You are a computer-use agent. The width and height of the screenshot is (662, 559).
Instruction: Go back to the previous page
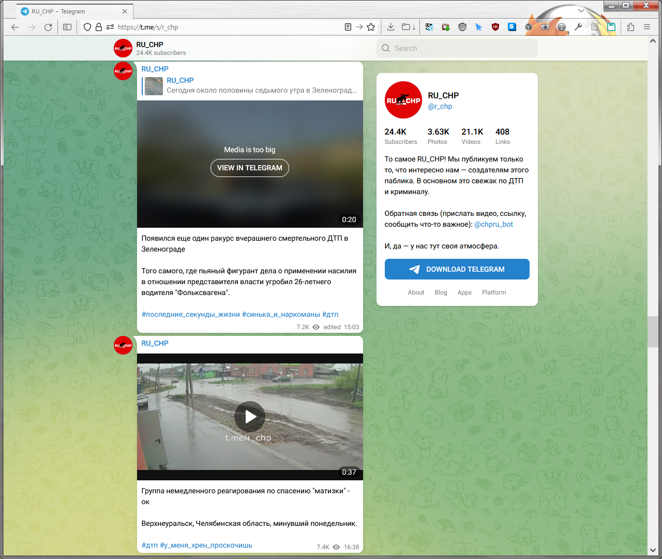coord(15,27)
